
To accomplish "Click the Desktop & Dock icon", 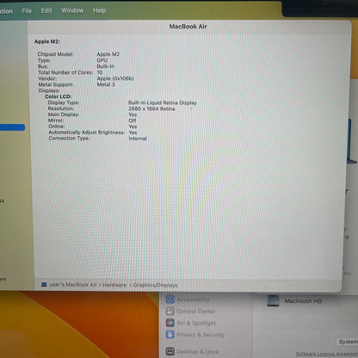I will [x=170, y=351].
